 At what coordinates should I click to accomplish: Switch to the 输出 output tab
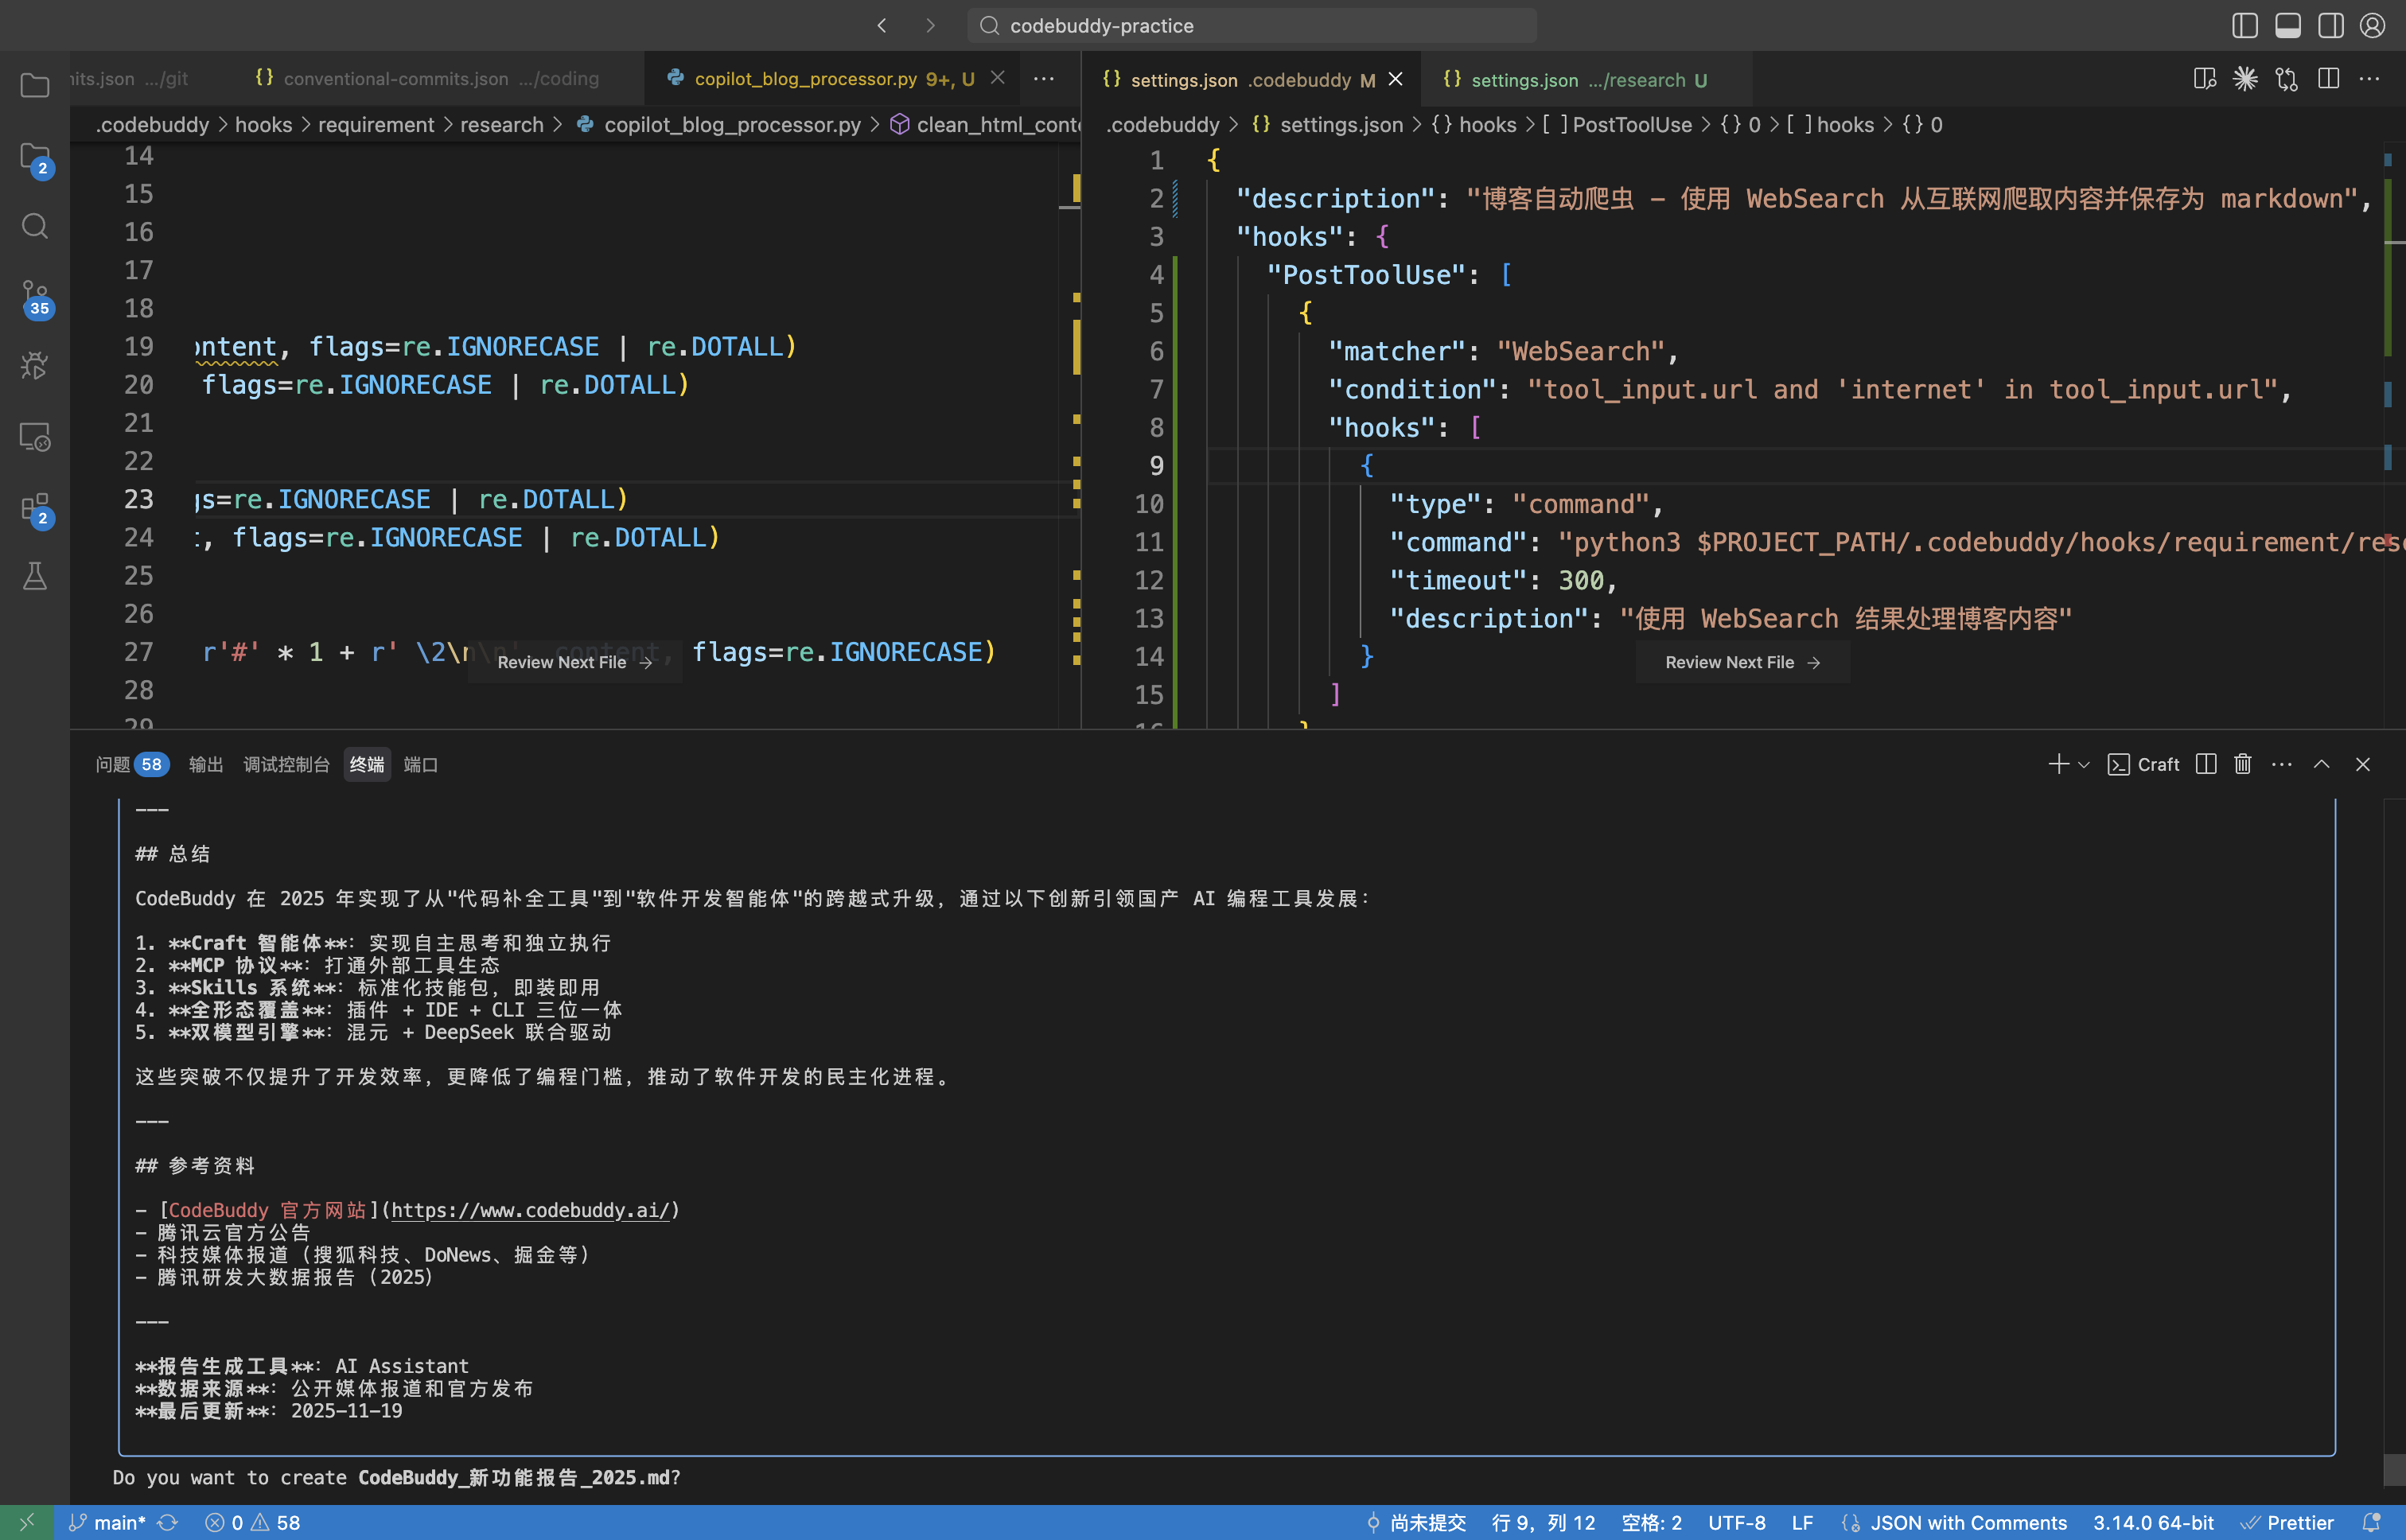pos(206,764)
